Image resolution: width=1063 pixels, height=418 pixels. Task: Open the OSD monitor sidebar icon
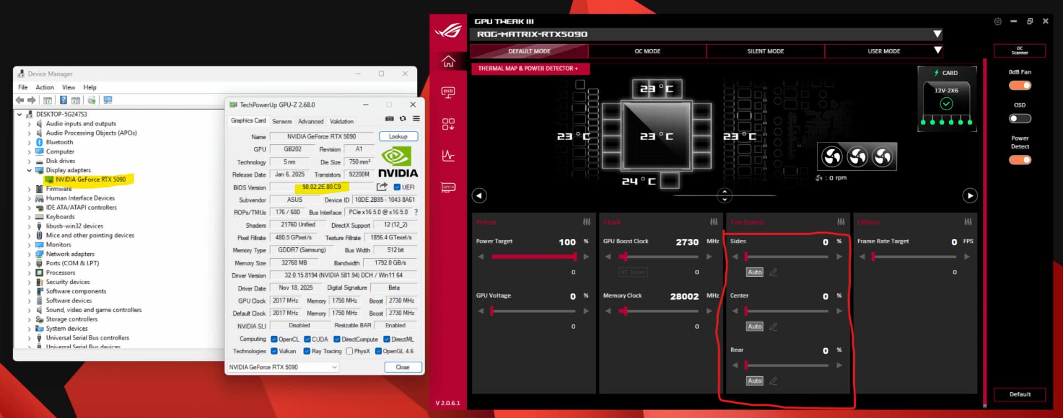tap(448, 92)
